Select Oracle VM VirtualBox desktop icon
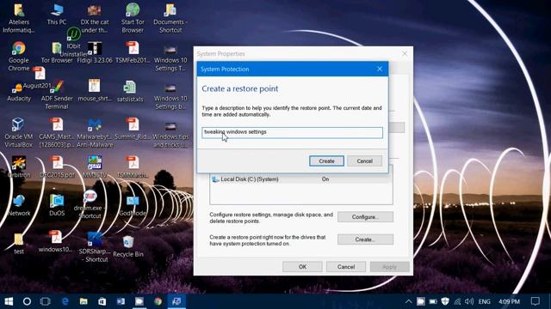Screen dimensions: 551x309 click(18, 132)
